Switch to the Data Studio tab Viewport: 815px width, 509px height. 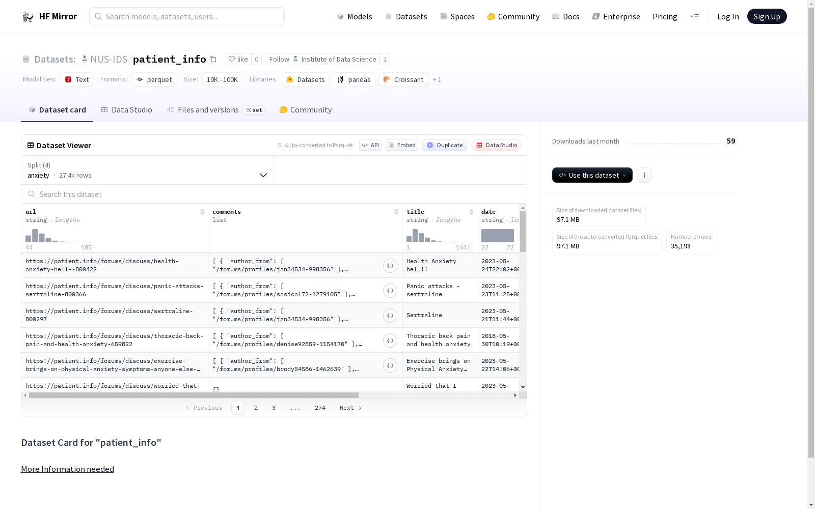126,110
